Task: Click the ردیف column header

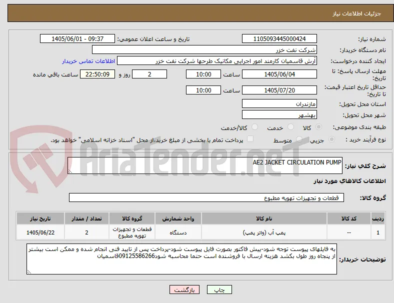Action: click(x=377, y=218)
